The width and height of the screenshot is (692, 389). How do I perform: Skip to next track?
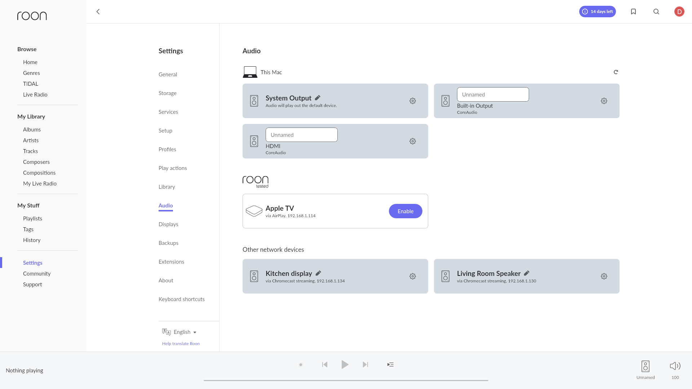[x=365, y=365]
